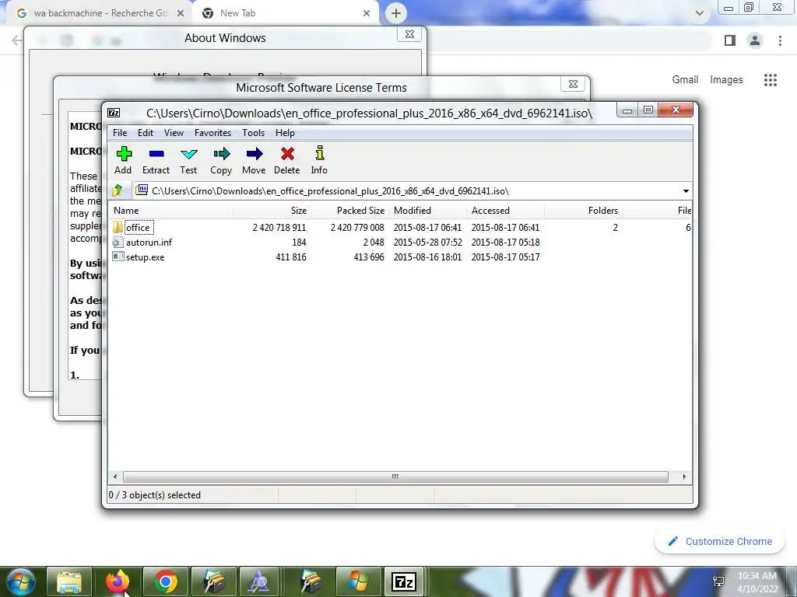Viewport: 797px width, 597px height.
Task: Click the Add toolbar icon in 7-Zip
Action: (x=124, y=154)
